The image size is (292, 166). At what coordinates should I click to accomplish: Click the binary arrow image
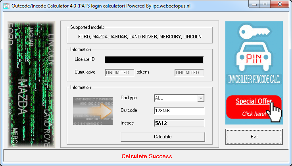click(x=93, y=111)
